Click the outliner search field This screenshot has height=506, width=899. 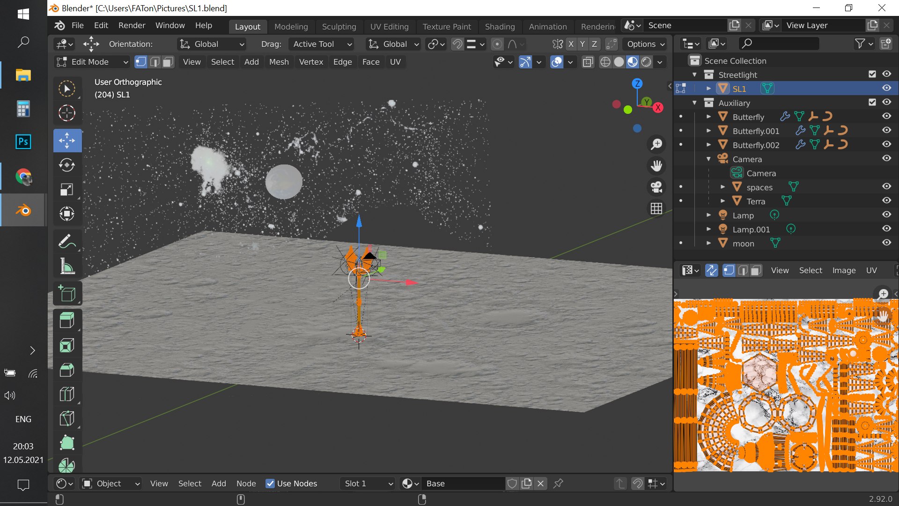779,44
